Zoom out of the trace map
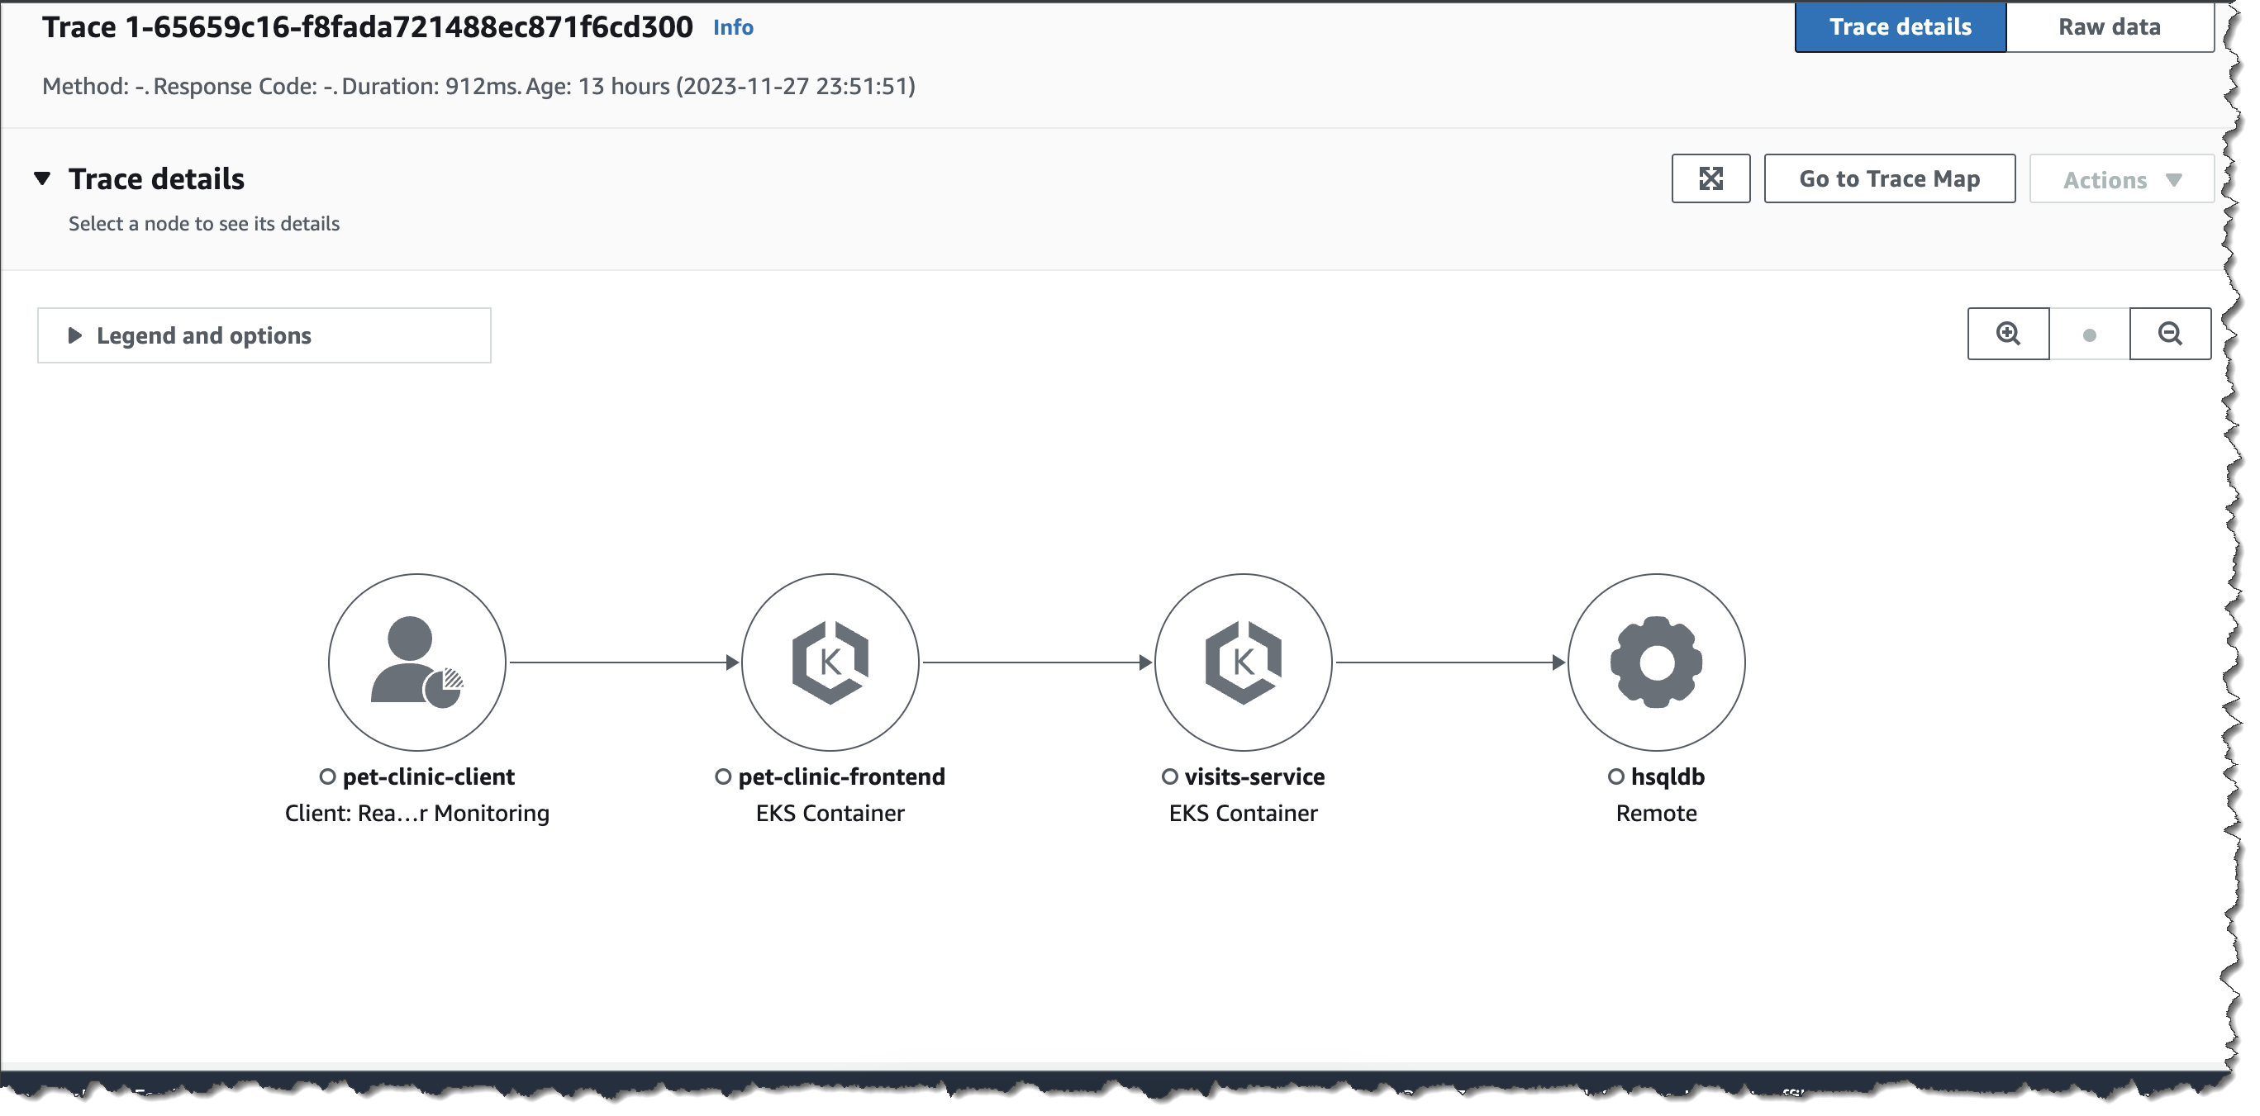The image size is (2260, 1116). (x=2170, y=335)
